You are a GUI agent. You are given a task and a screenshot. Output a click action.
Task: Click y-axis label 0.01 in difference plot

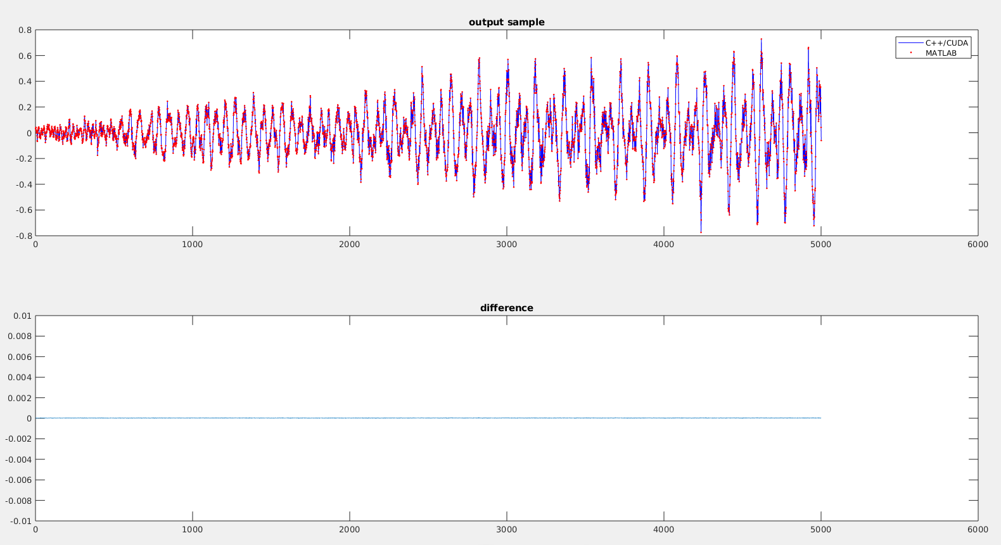click(x=22, y=316)
